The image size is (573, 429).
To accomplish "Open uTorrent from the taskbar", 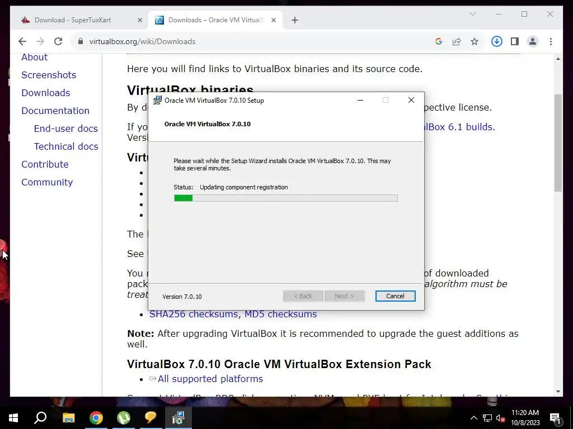I will tap(124, 418).
